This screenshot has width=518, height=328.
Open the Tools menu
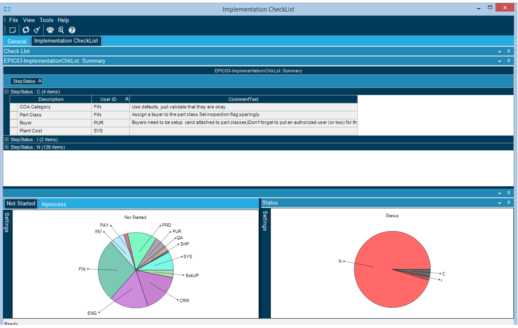pos(46,20)
